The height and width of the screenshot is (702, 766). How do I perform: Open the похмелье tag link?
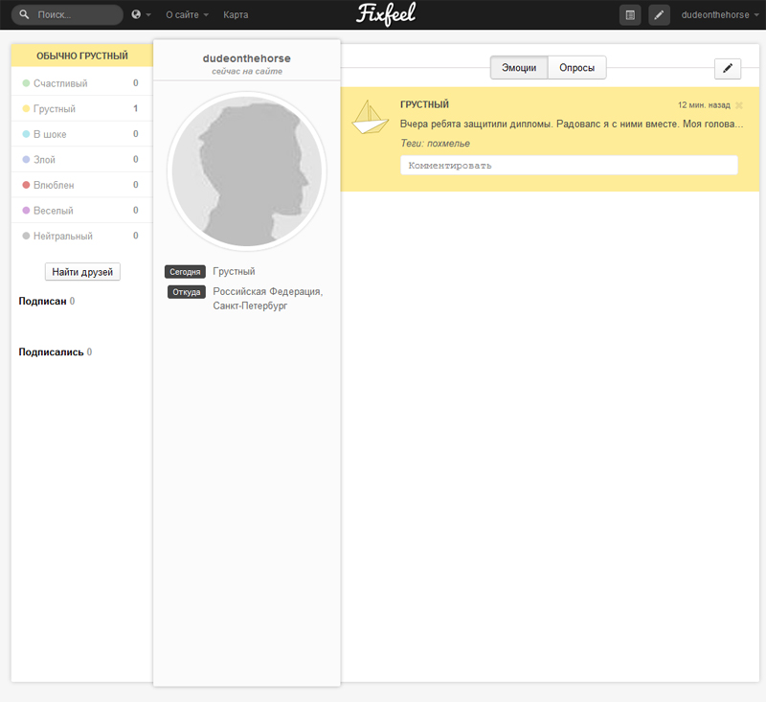coord(448,143)
